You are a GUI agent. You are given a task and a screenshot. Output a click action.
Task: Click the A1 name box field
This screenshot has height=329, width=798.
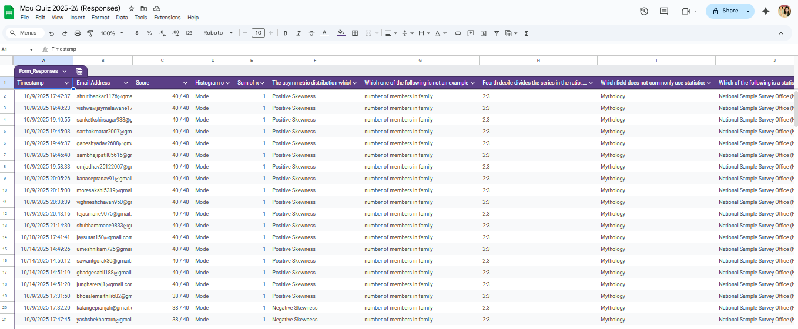15,49
